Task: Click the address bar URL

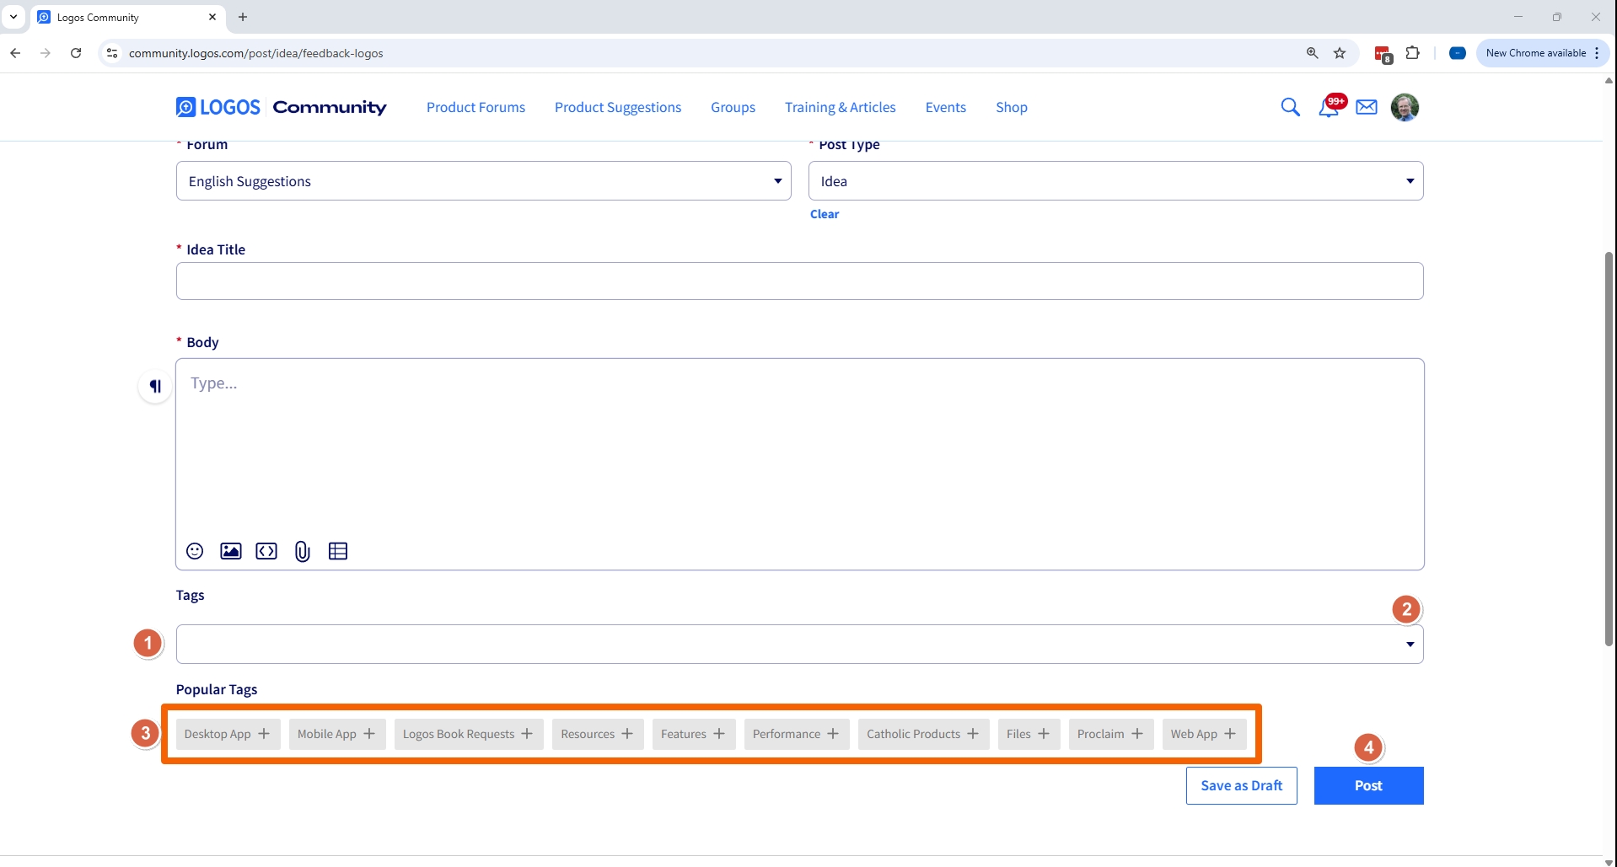Action: coord(256,53)
